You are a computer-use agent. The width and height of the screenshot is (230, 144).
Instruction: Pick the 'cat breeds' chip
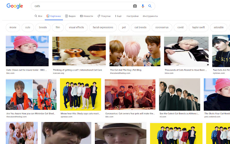[x=141, y=27]
